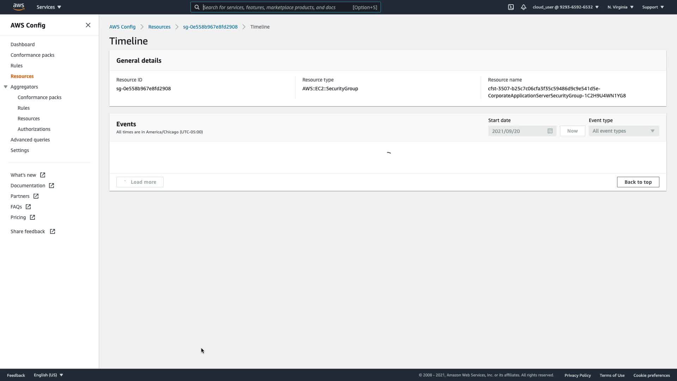
Task: Open the notifications bell
Action: [x=524, y=7]
